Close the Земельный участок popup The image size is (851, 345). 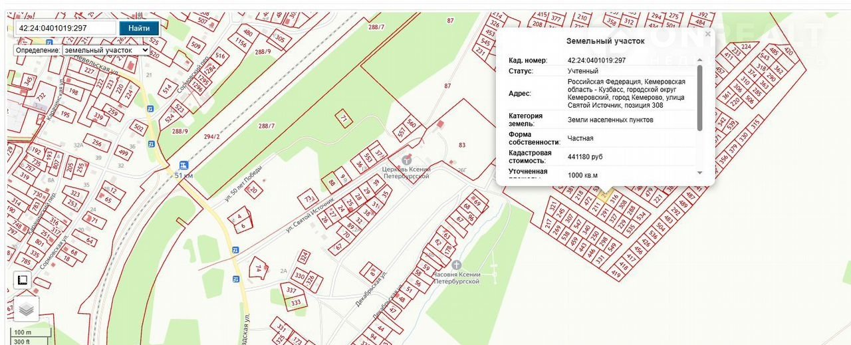pyautogui.click(x=708, y=34)
